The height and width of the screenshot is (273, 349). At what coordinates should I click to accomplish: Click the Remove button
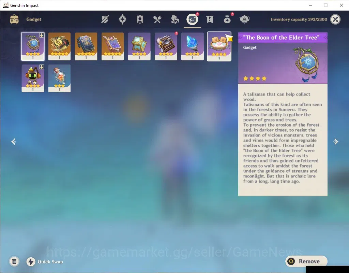(x=306, y=261)
